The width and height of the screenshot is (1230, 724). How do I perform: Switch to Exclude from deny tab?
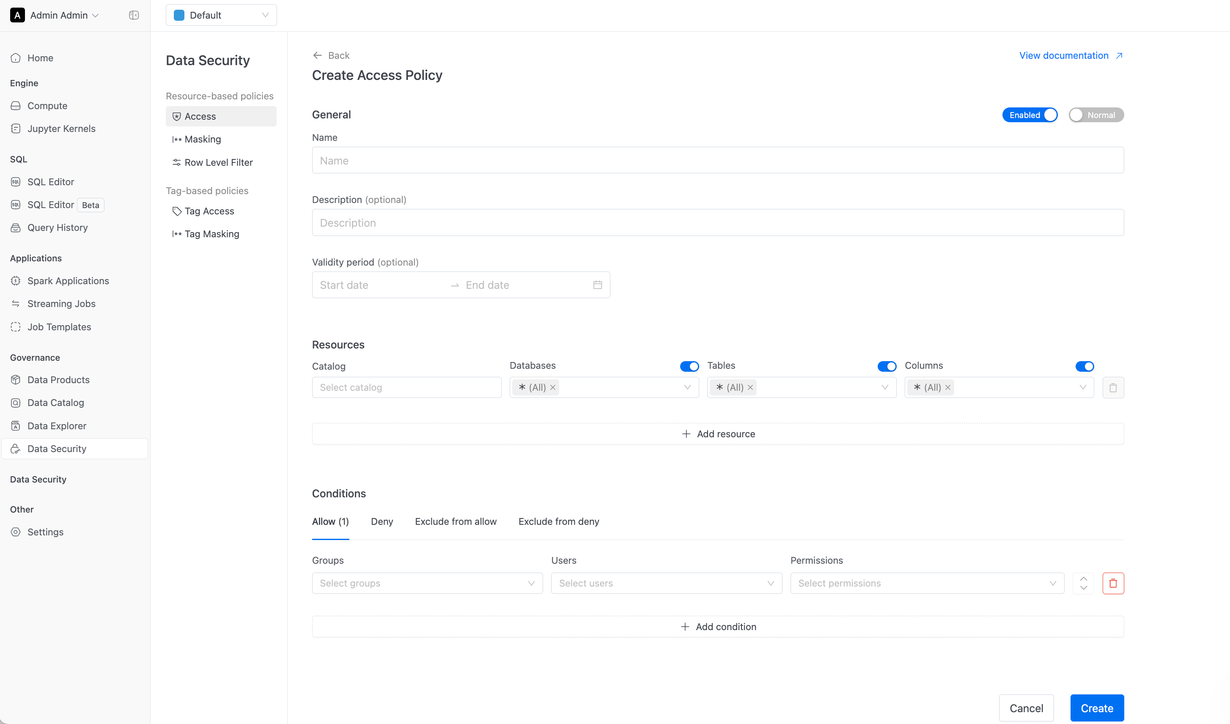(x=558, y=521)
